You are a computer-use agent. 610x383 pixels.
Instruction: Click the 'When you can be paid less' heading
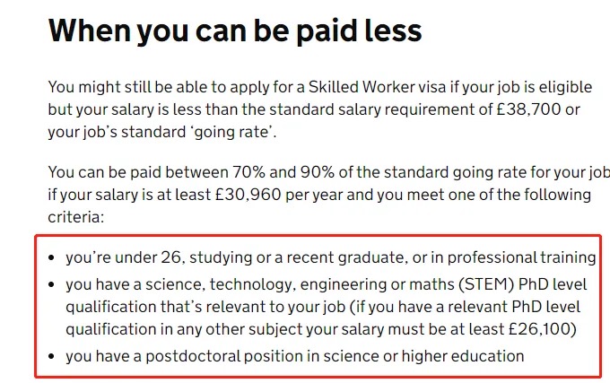235,31
